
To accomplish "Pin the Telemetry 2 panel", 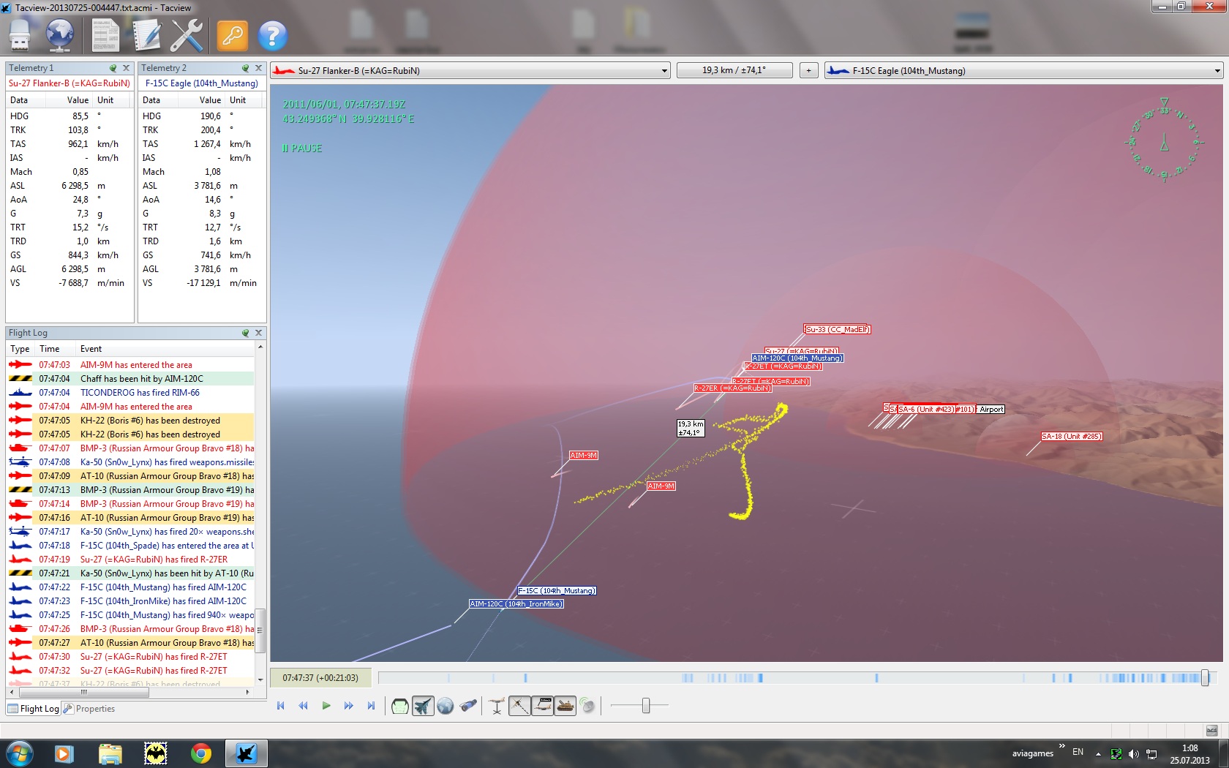I will (x=246, y=68).
